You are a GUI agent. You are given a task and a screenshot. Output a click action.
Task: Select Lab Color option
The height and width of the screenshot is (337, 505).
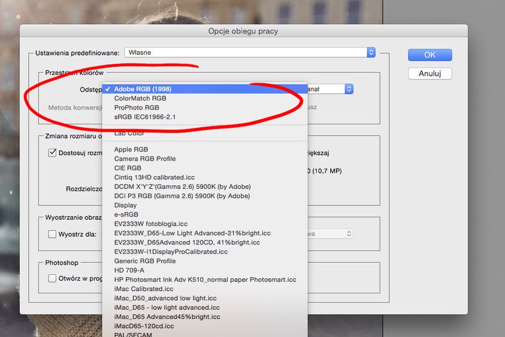coord(205,133)
